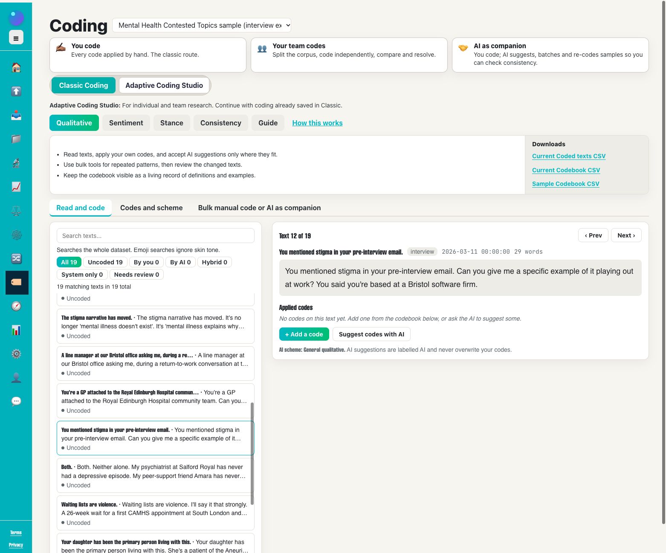This screenshot has height=553, width=666.
Task: Select the 'Waiting lists are violence.' text
Action: (156, 513)
